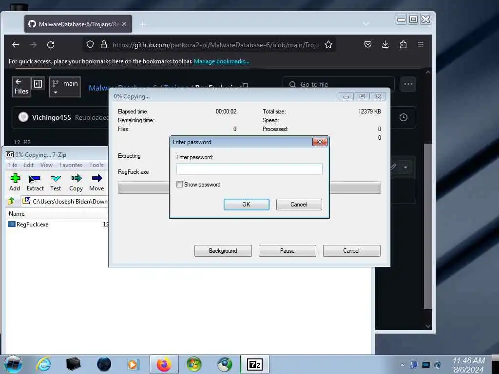
Task: Toggle GitHub file tree side panel icon
Action: [x=38, y=84]
